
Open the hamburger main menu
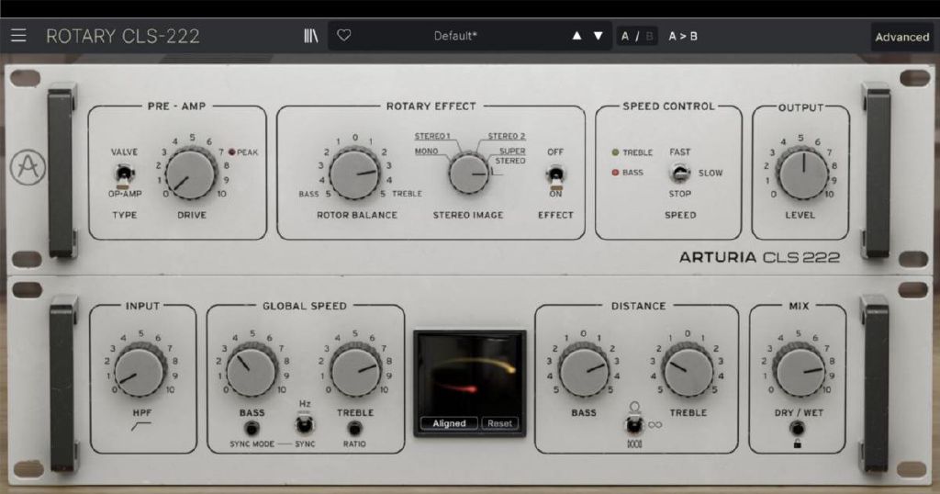[x=18, y=36]
